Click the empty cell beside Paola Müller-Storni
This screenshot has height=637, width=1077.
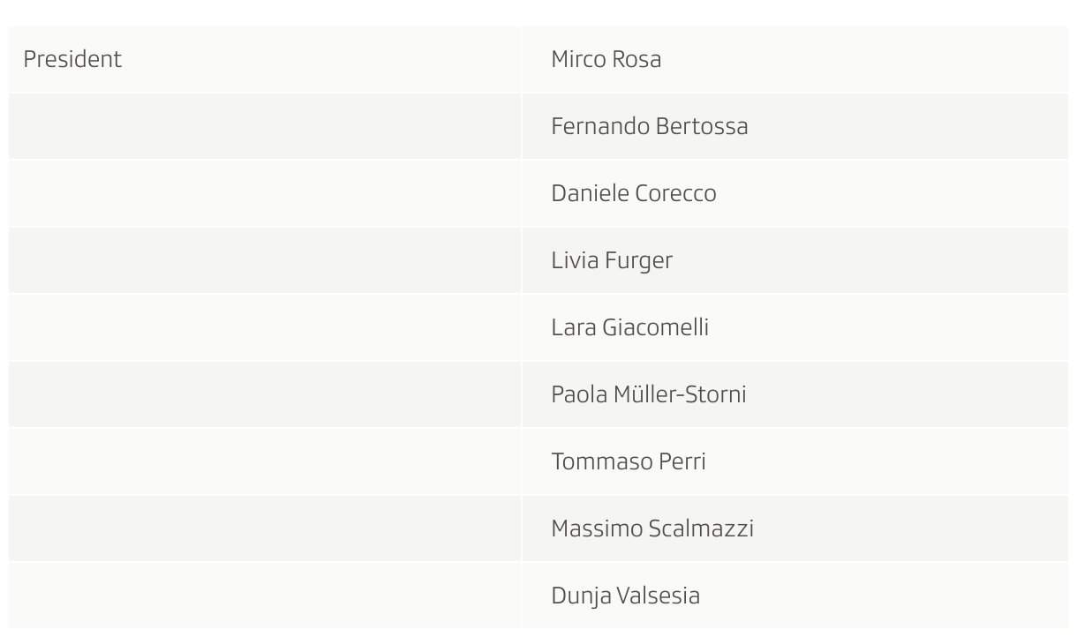(x=265, y=394)
